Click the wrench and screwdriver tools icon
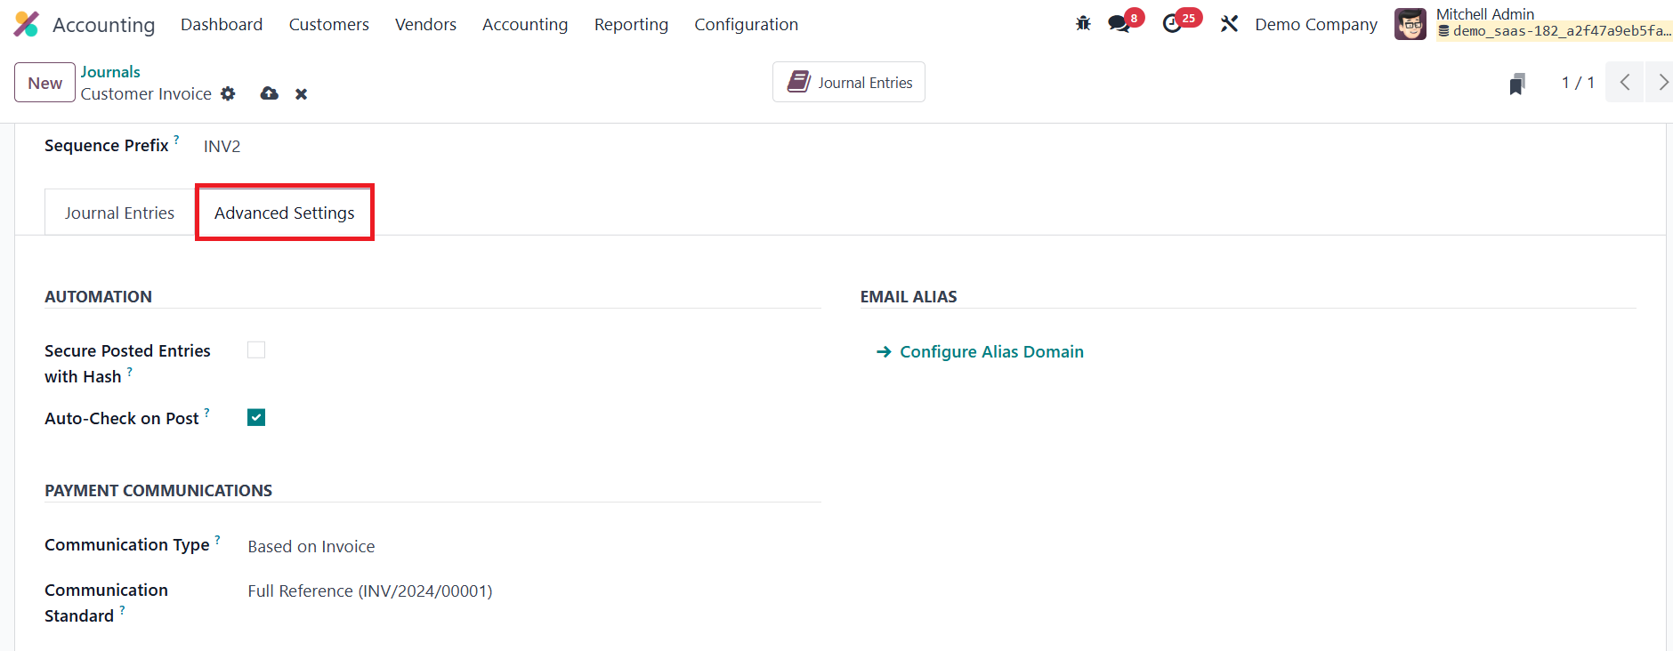This screenshot has width=1673, height=651. (1229, 24)
